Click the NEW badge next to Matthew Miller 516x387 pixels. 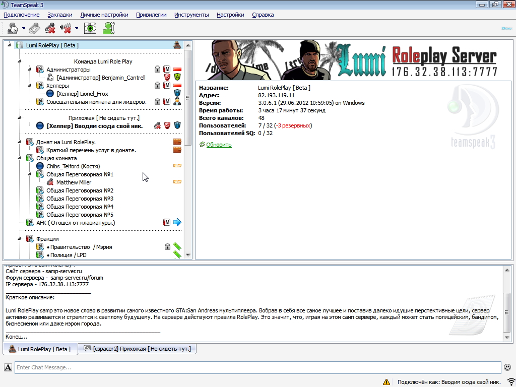pyautogui.click(x=177, y=181)
